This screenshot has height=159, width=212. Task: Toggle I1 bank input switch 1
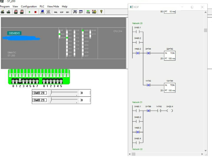pyautogui.click(x=47, y=81)
